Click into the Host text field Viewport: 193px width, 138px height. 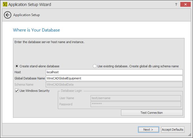click(114, 72)
